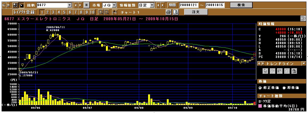Open the 市場 JQ dropdown
Image resolution: width=308 pixels, height=113 pixels.
tap(114, 5)
